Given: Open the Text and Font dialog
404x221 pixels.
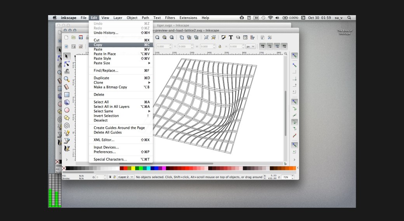Looking at the screenshot, I should (x=231, y=37).
